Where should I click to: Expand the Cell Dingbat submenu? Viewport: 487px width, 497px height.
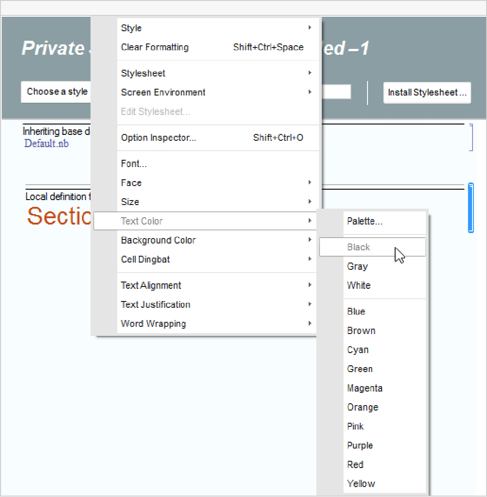145,259
